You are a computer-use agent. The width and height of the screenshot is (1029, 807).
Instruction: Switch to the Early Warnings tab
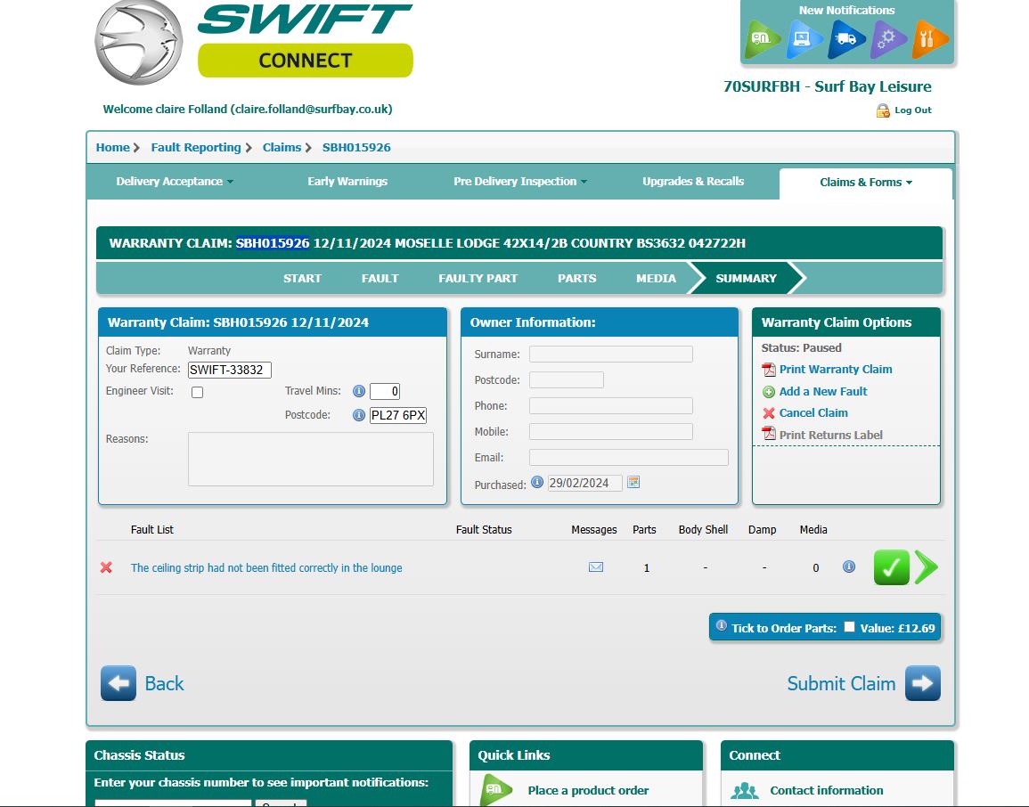[347, 182]
